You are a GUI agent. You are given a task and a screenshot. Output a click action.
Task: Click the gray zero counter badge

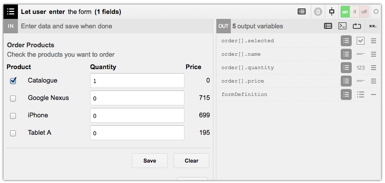pyautogui.click(x=318, y=12)
